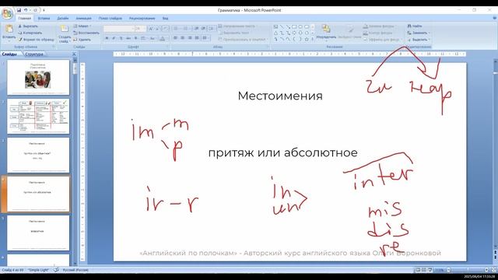This screenshot has width=498, height=280.
Task: Find text with Найти
Action: (415, 26)
